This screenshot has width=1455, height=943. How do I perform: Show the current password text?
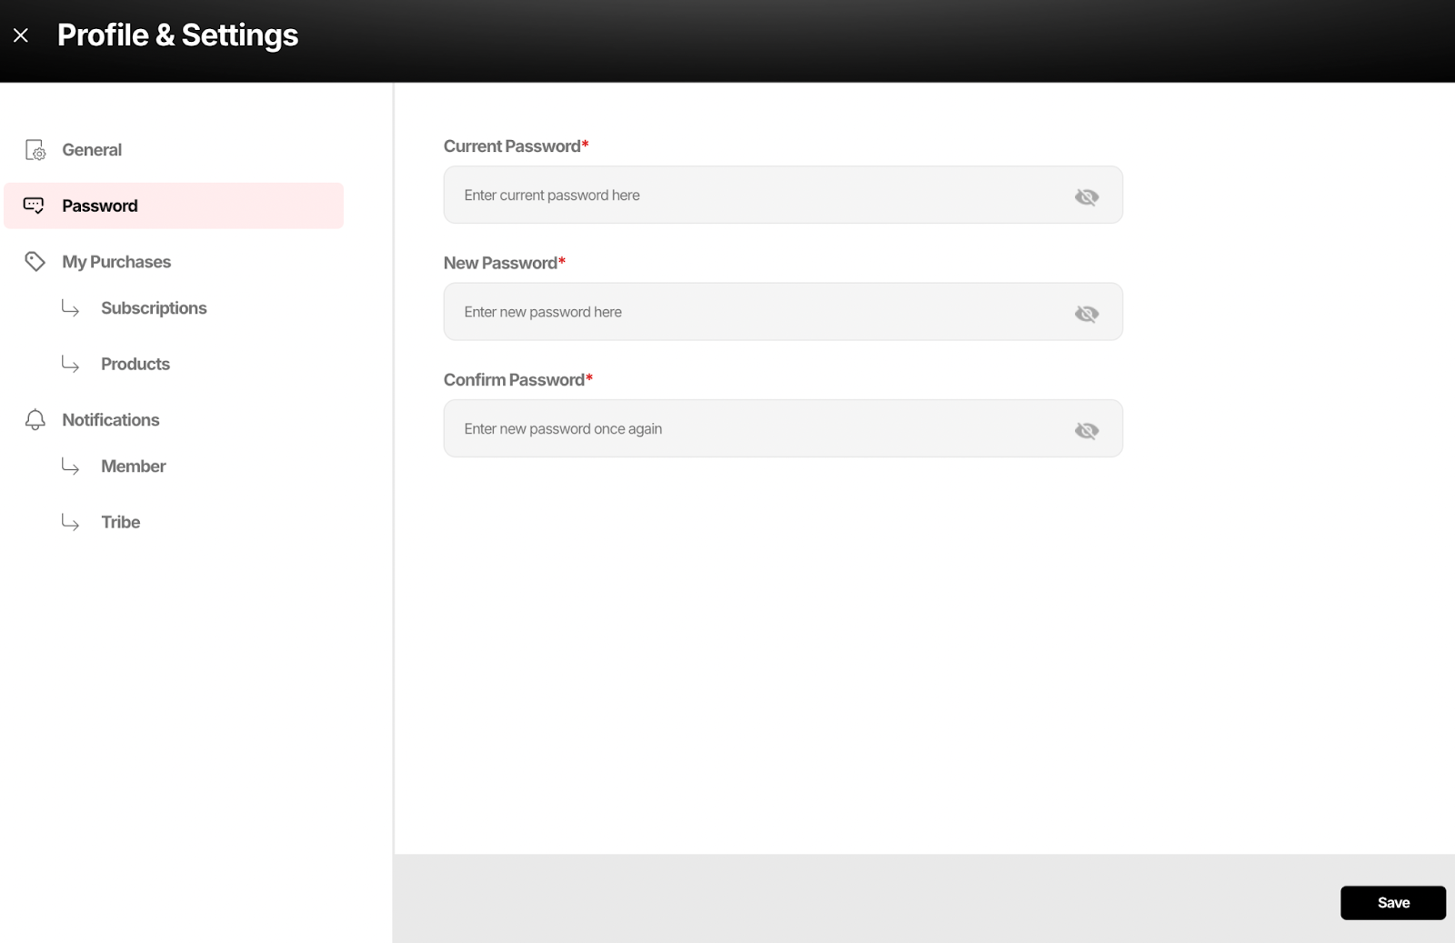click(1087, 195)
